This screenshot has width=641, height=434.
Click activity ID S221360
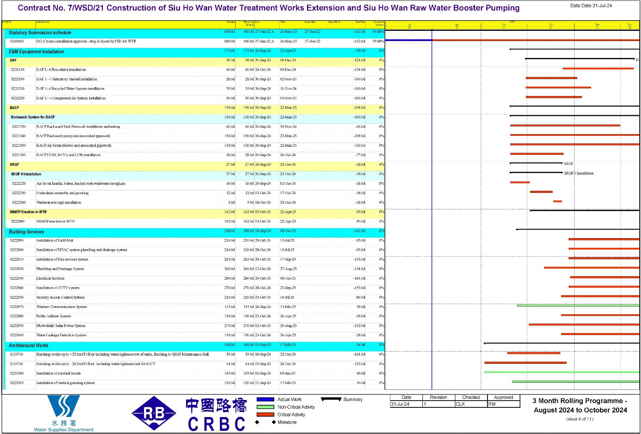19,155
